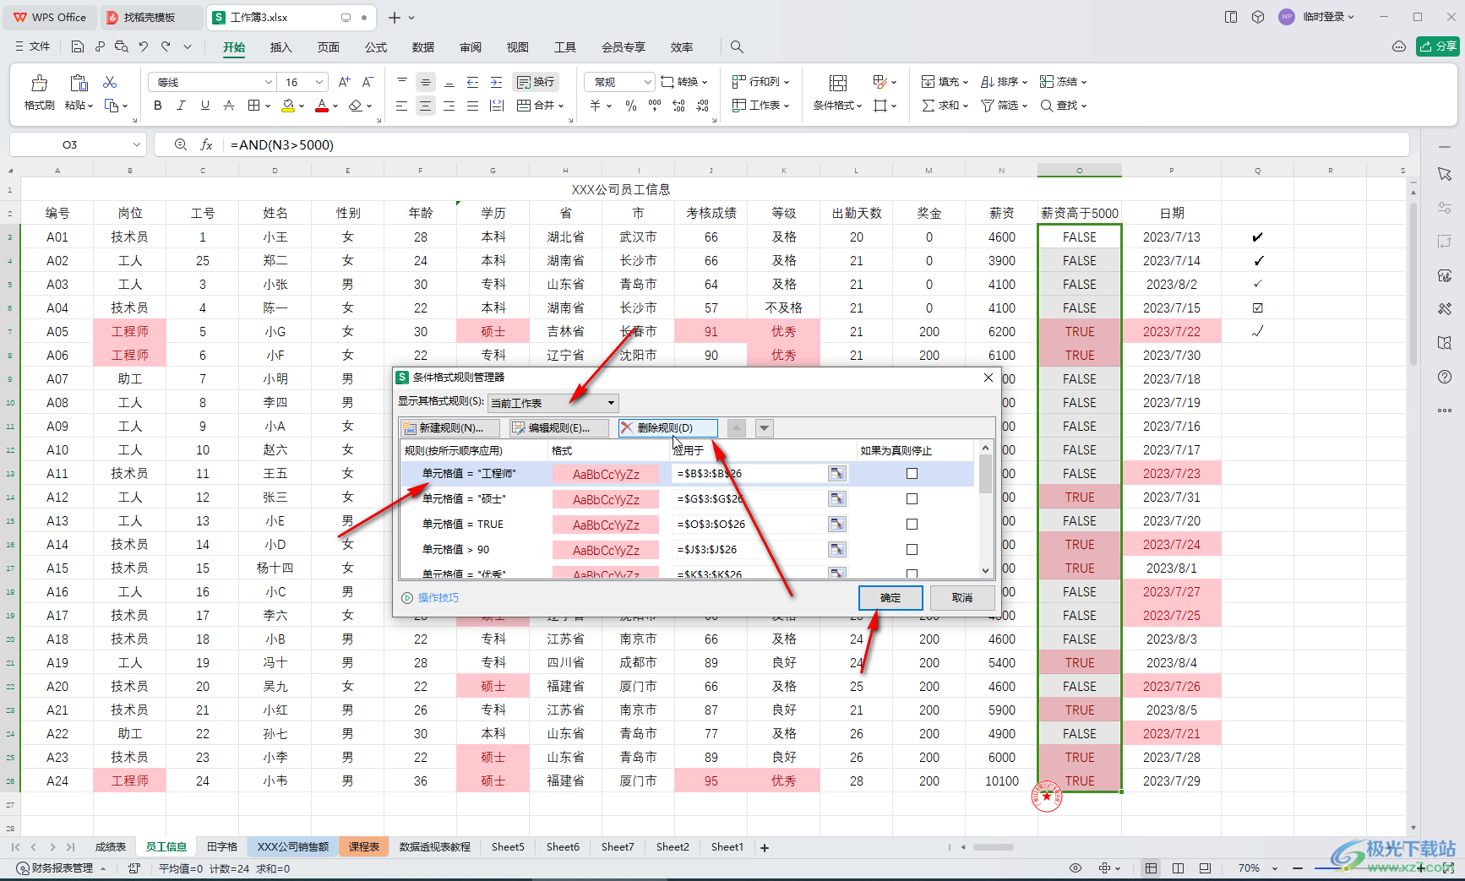Click the search magnifier icon in ribbon
Viewport: 1465px width, 881px height.
tap(737, 47)
